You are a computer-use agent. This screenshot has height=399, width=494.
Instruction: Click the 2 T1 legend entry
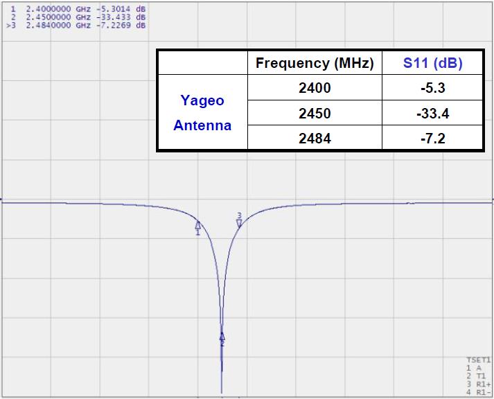coord(476,376)
